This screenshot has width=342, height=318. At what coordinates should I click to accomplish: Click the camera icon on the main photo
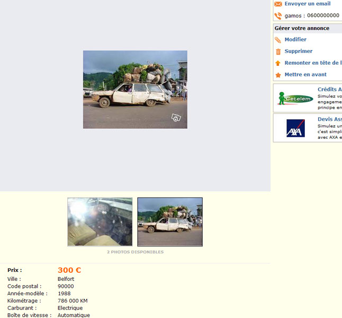coord(176,118)
